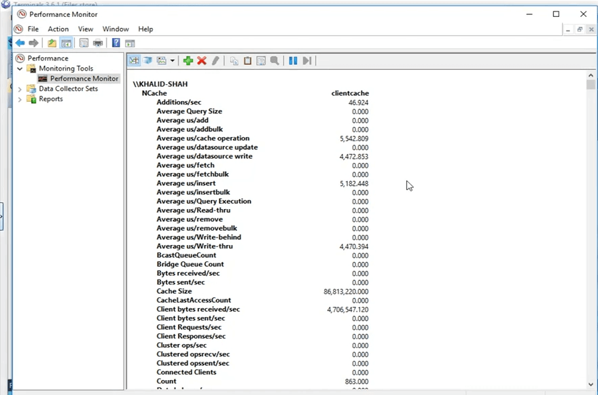The image size is (598, 395).
Task: Open the Action menu
Action: point(58,29)
